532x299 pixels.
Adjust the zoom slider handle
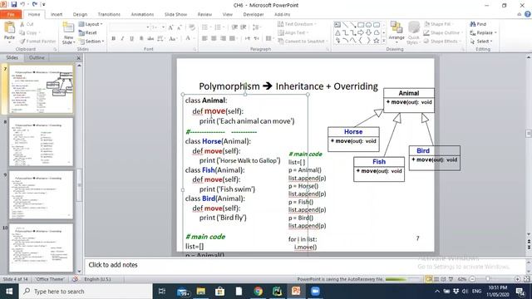click(488, 279)
